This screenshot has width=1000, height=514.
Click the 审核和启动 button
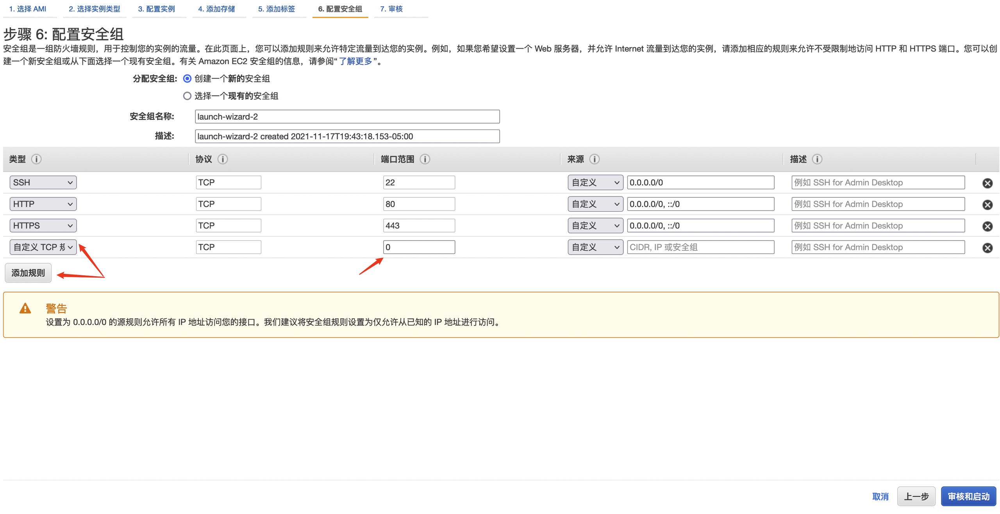click(968, 496)
